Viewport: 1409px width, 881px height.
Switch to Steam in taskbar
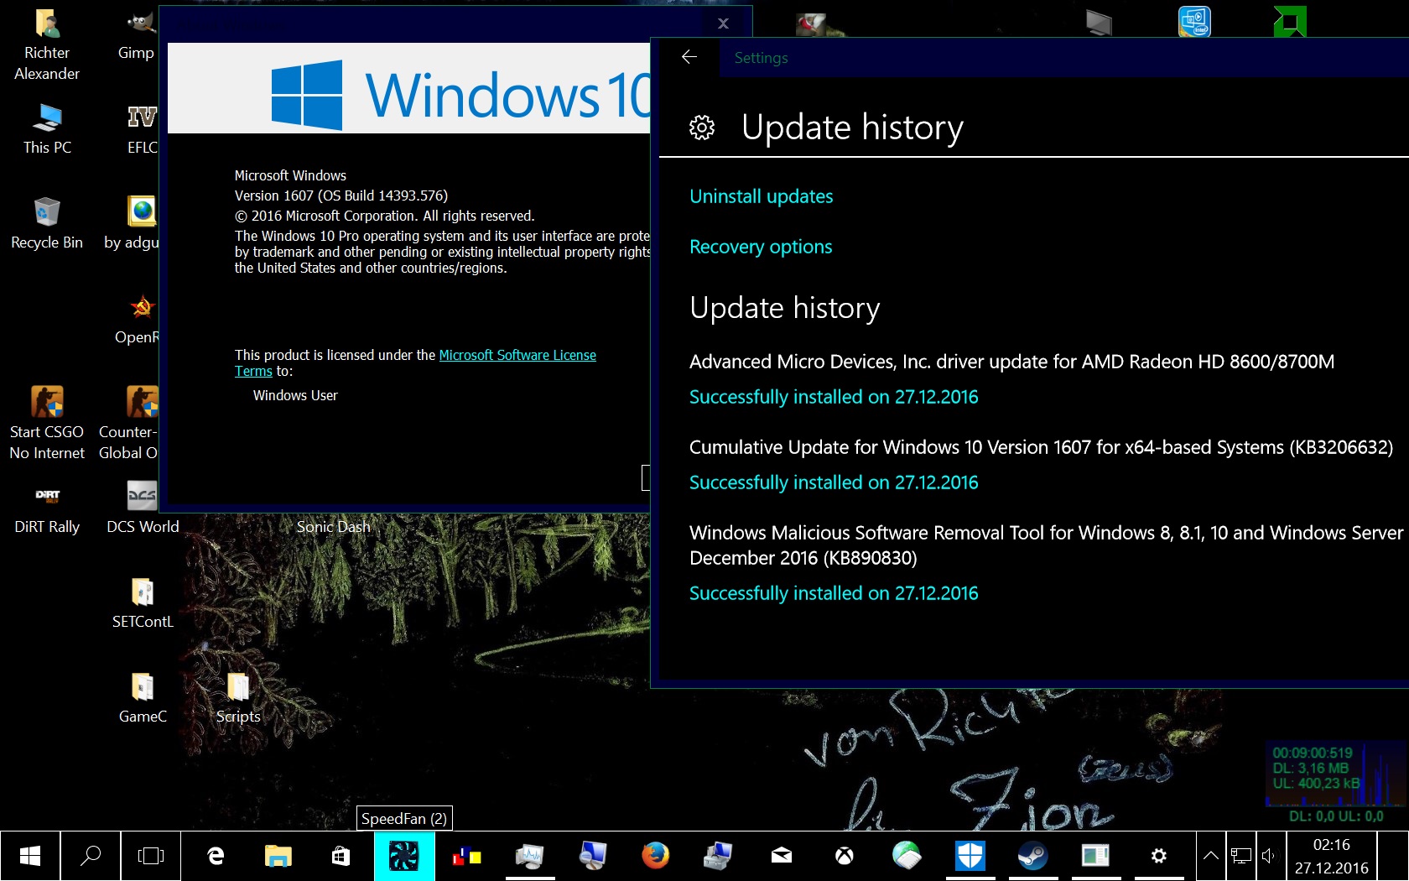point(1033,856)
